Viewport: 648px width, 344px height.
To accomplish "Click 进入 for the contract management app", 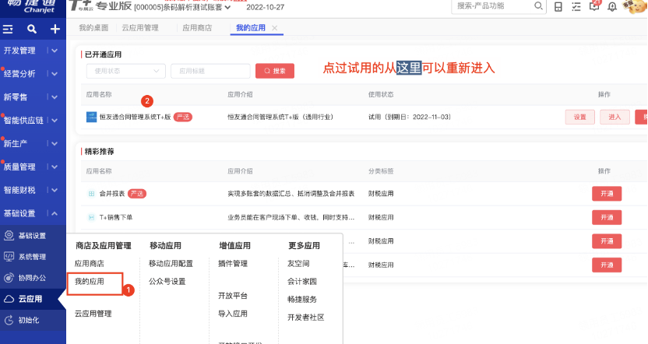I will [615, 118].
